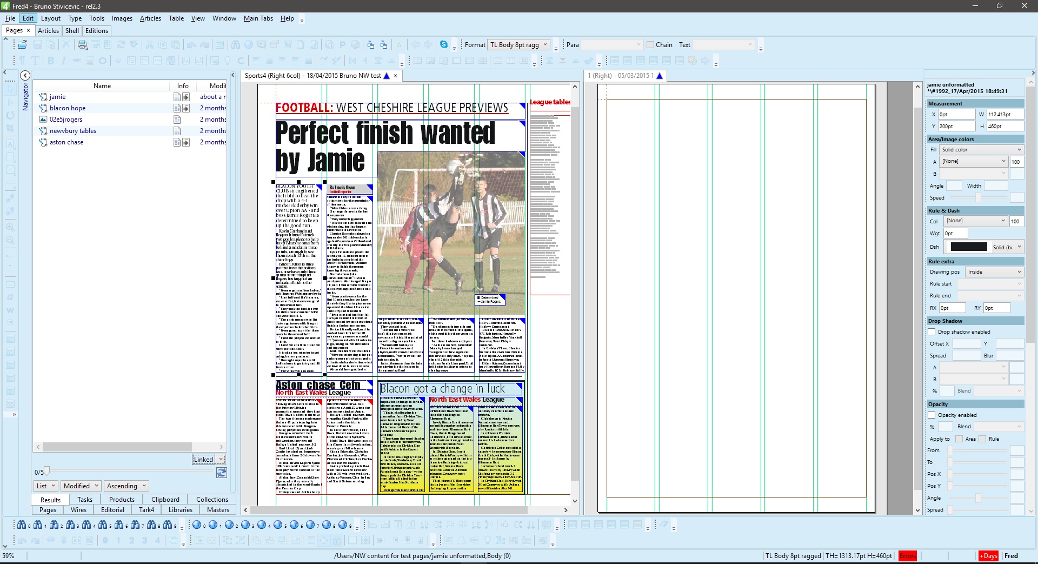
Task: Open the Layout menu
Action: [51, 18]
